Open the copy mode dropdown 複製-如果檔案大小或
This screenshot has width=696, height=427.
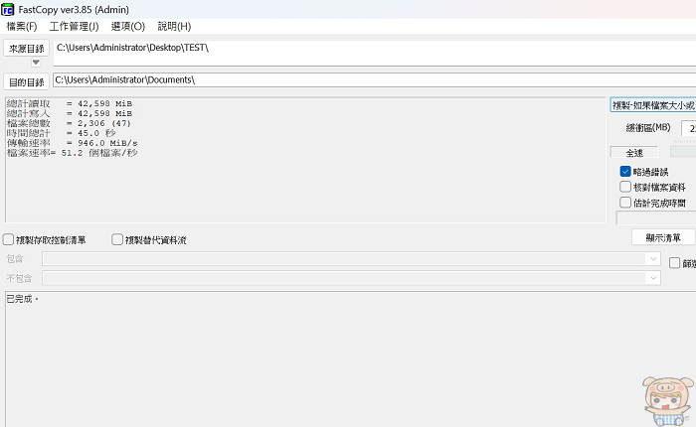(652, 104)
